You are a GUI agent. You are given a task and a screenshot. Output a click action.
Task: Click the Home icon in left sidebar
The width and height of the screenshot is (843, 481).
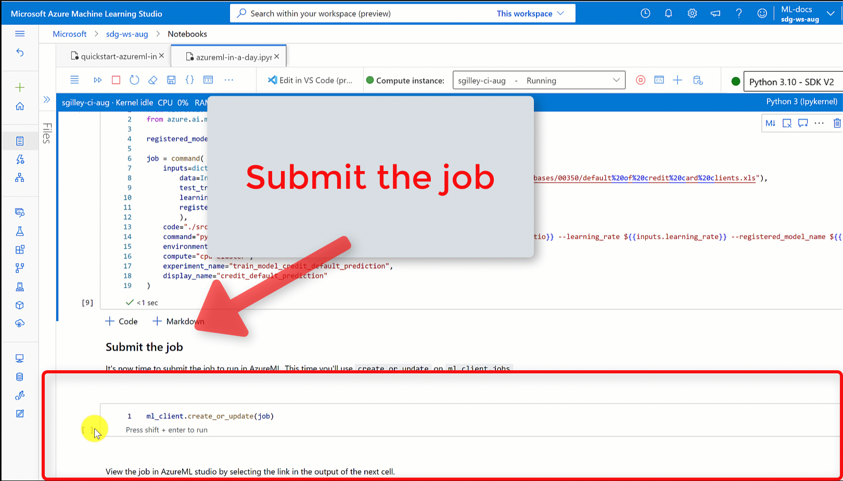20,106
